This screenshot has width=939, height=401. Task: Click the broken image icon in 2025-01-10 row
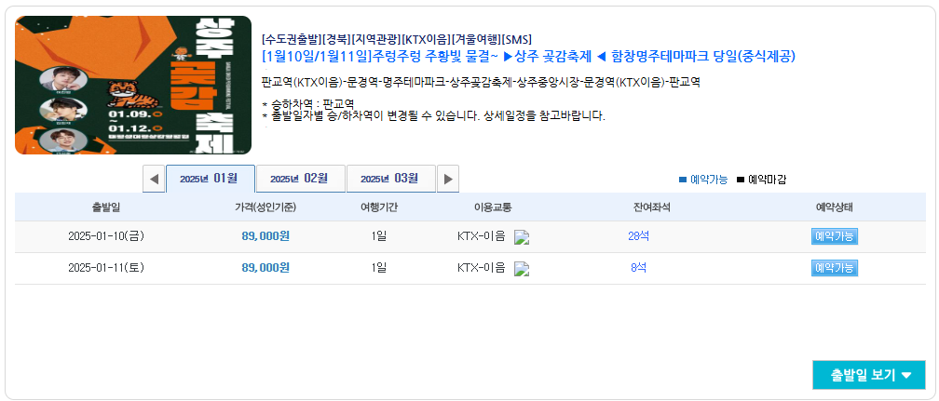(x=523, y=237)
